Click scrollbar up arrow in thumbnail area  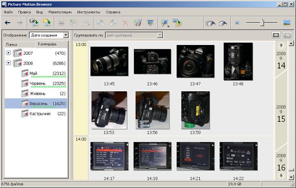click(x=291, y=43)
